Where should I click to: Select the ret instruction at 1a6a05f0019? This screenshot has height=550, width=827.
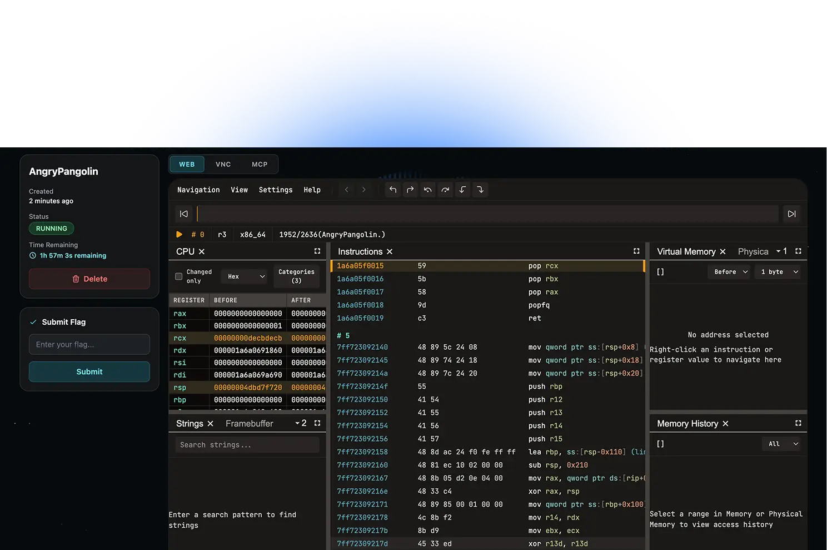pyautogui.click(x=488, y=318)
